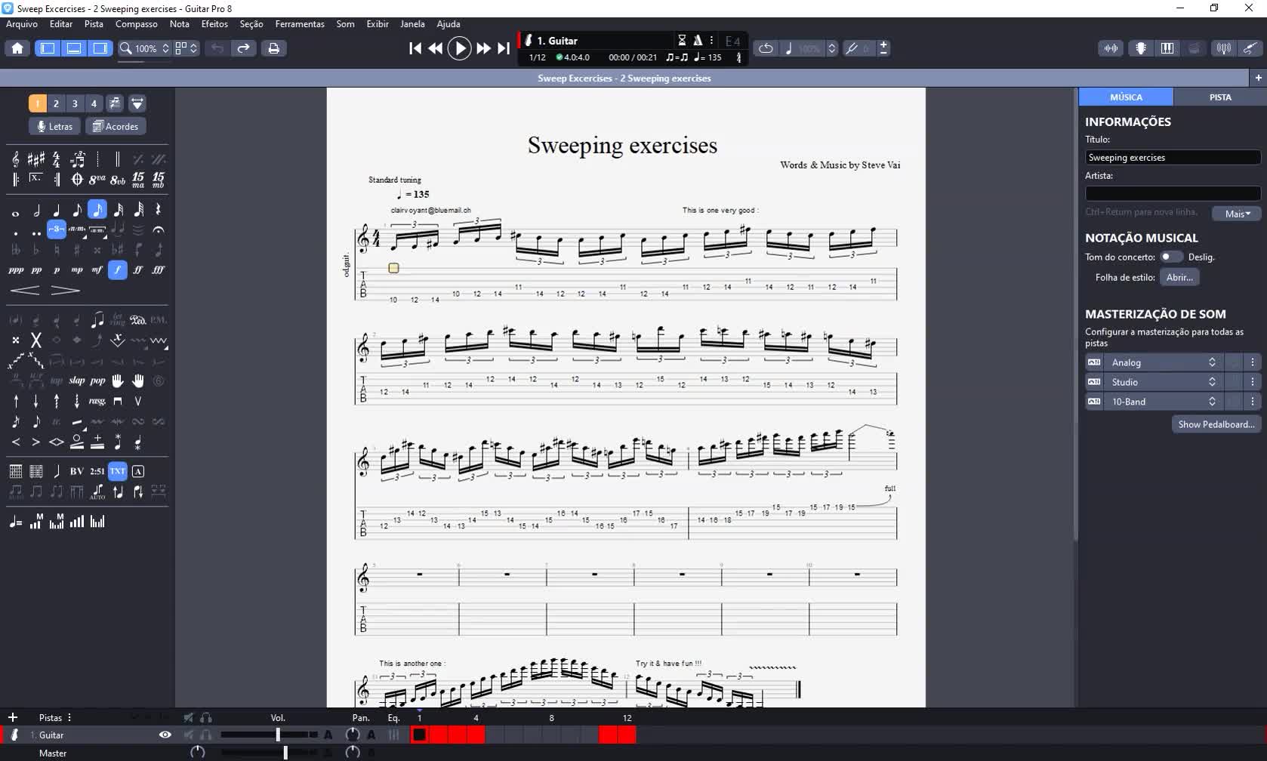Switch to the PISTA tab
The image size is (1267, 761).
[x=1219, y=97]
